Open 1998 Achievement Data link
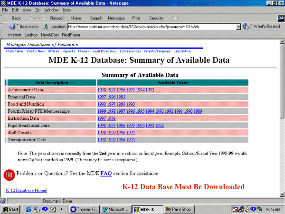 [x=102, y=89]
